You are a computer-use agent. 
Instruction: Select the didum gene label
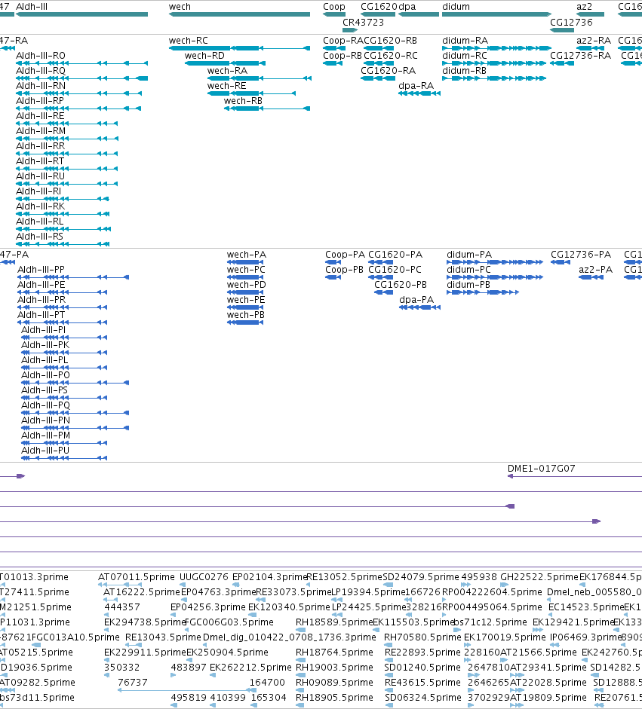(456, 7)
